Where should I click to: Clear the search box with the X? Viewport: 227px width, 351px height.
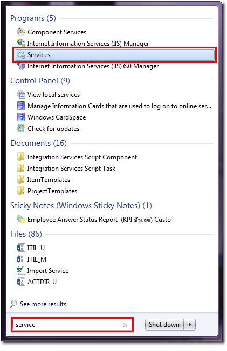click(125, 325)
